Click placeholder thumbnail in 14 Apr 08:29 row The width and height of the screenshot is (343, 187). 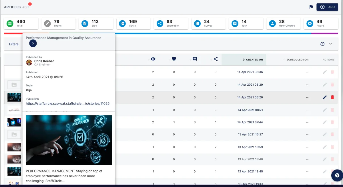(14, 85)
